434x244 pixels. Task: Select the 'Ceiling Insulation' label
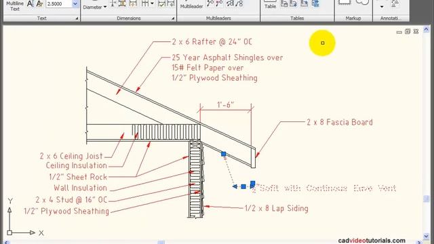(77, 165)
